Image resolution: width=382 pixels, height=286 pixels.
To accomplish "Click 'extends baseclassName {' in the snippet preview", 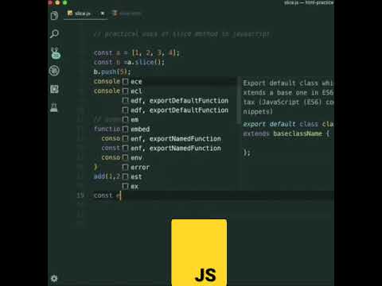I will pos(286,133).
